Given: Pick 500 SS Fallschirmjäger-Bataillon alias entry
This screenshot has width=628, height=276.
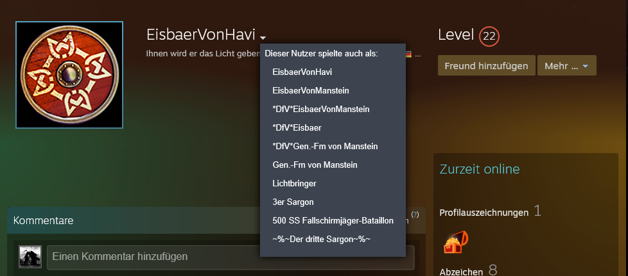Looking at the screenshot, I should click(x=333, y=220).
